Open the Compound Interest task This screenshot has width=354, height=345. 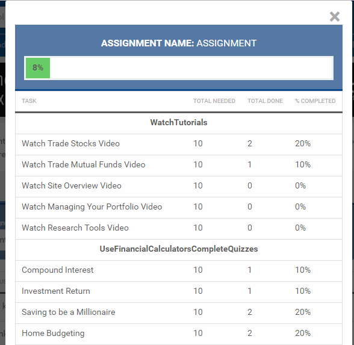pyautogui.click(x=58, y=270)
